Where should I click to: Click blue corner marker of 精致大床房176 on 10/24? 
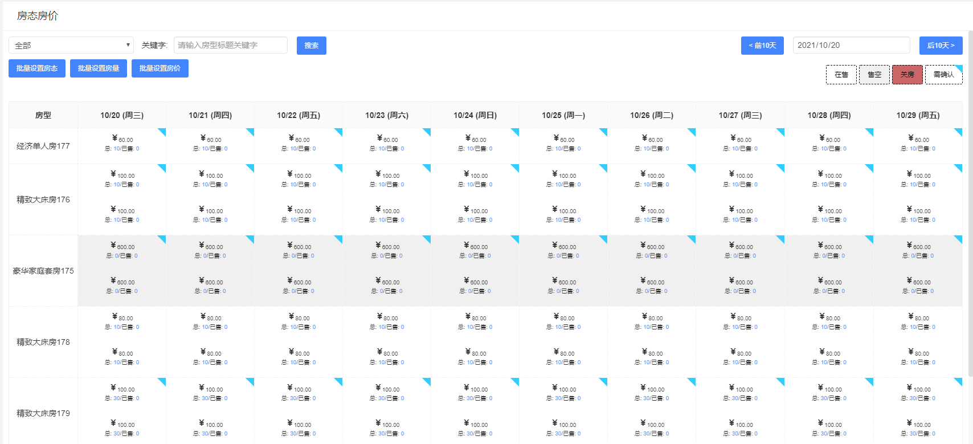tap(516, 167)
